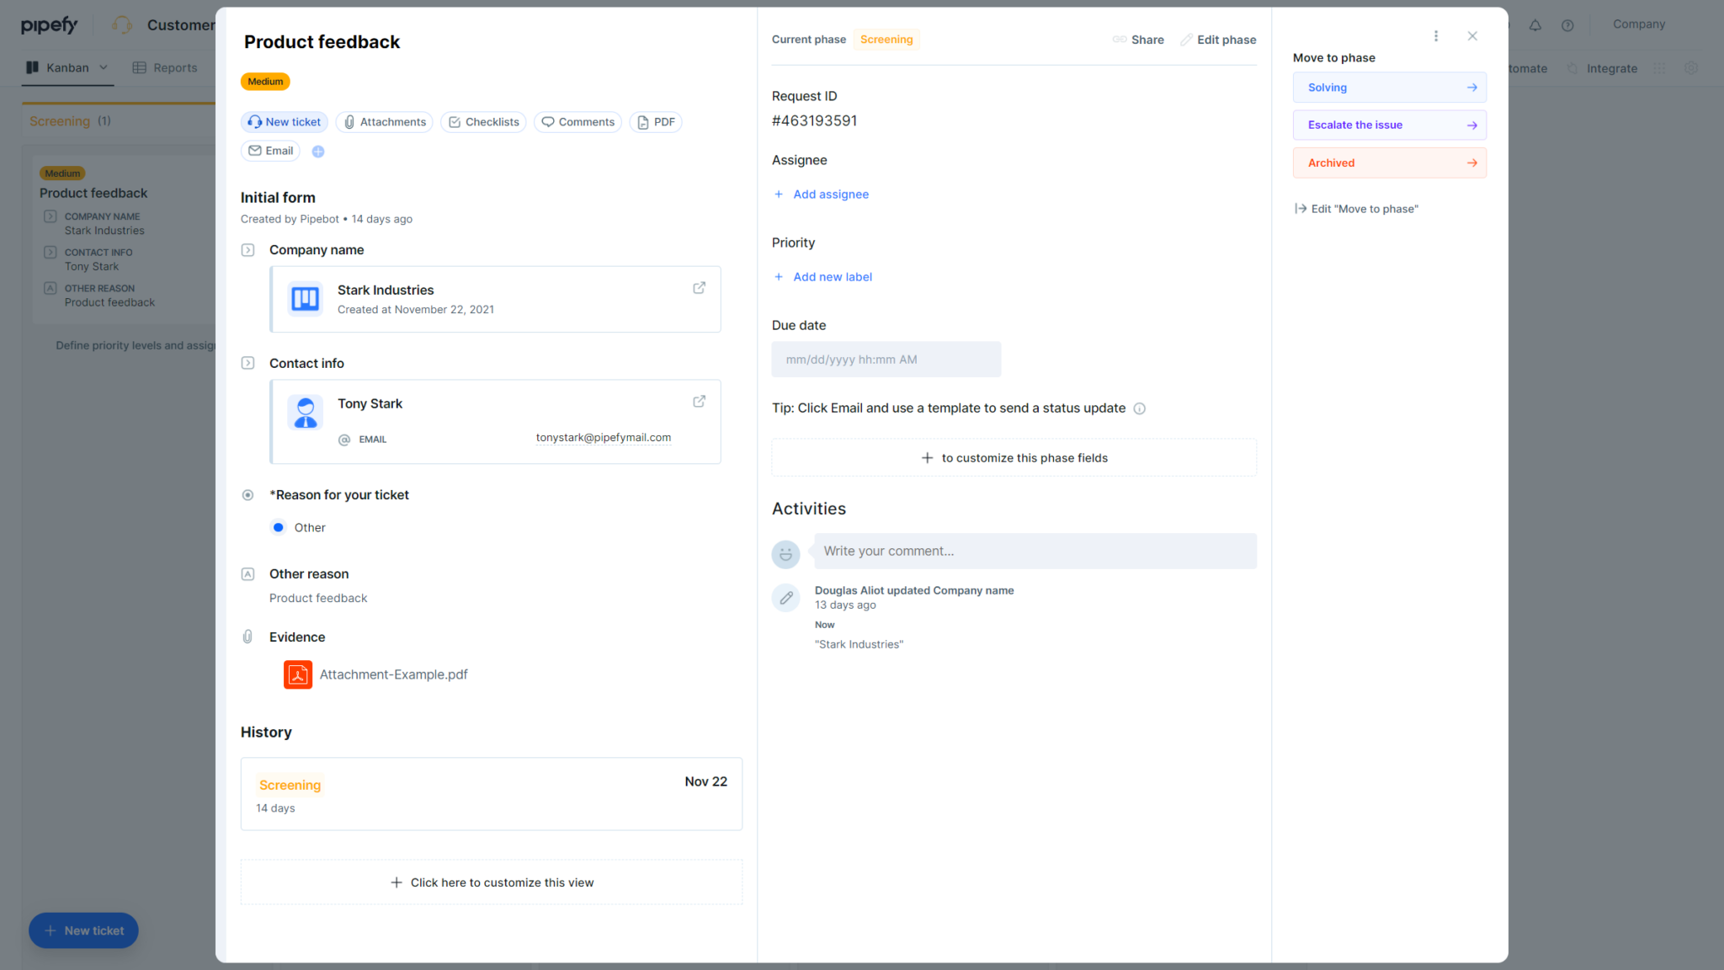Screen dimensions: 1724x970
Task: Expand the Kanban view dropdown
Action: click(x=103, y=67)
